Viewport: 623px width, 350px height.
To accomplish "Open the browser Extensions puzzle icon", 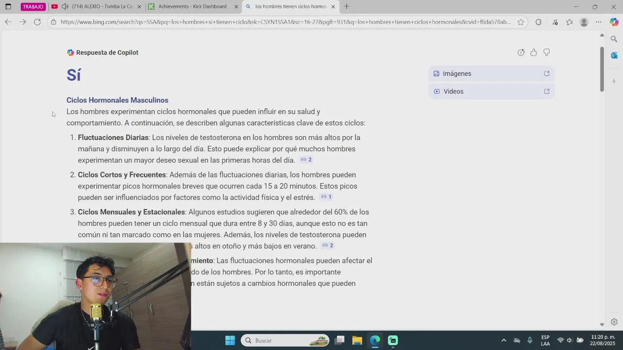I will click(538, 22).
